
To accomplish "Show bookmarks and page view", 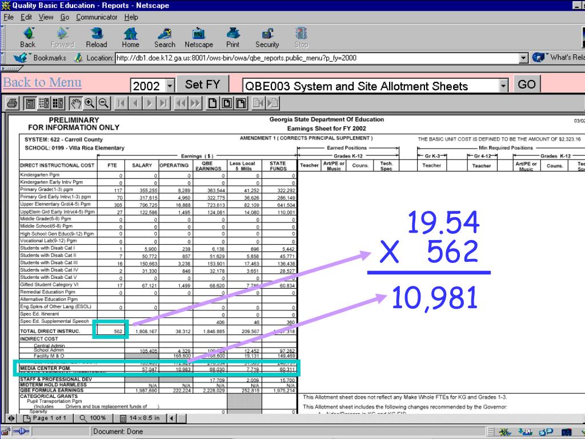I will click(44, 103).
